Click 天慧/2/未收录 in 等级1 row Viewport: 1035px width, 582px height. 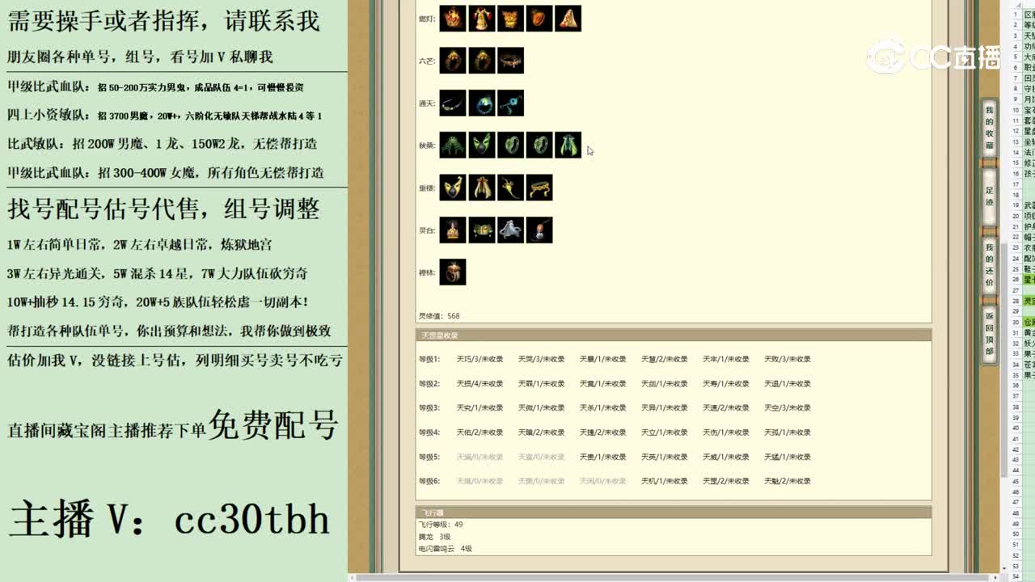tap(664, 359)
